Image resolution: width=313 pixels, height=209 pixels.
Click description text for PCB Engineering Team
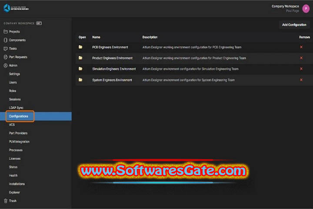[192, 47]
